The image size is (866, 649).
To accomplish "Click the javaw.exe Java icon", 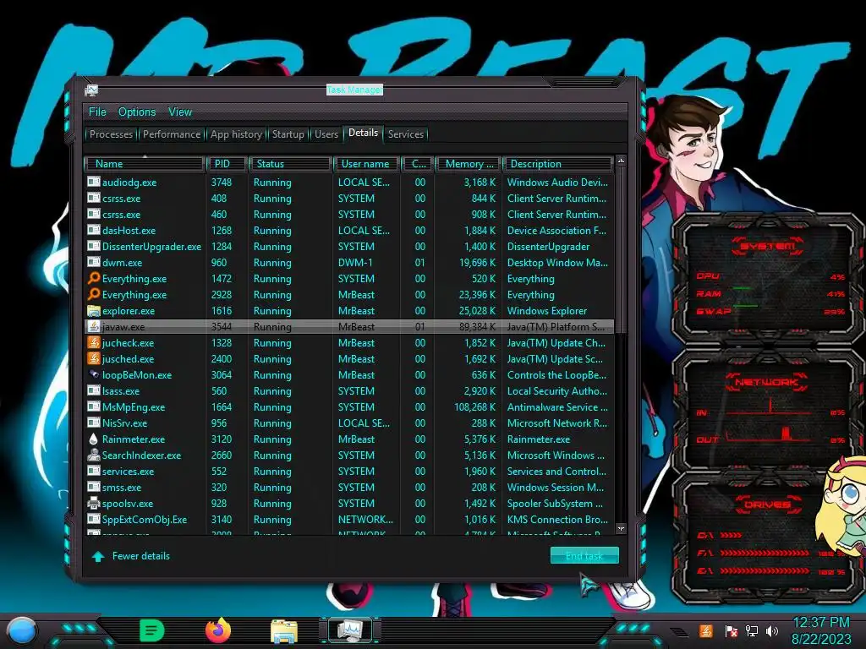I will [x=94, y=326].
